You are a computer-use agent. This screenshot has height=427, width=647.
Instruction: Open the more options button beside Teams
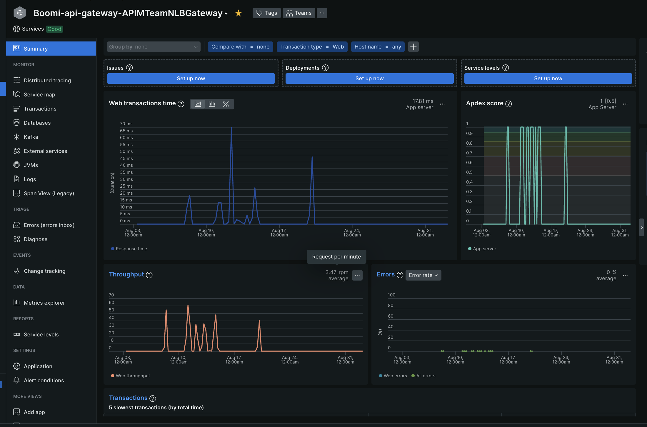tap(322, 13)
